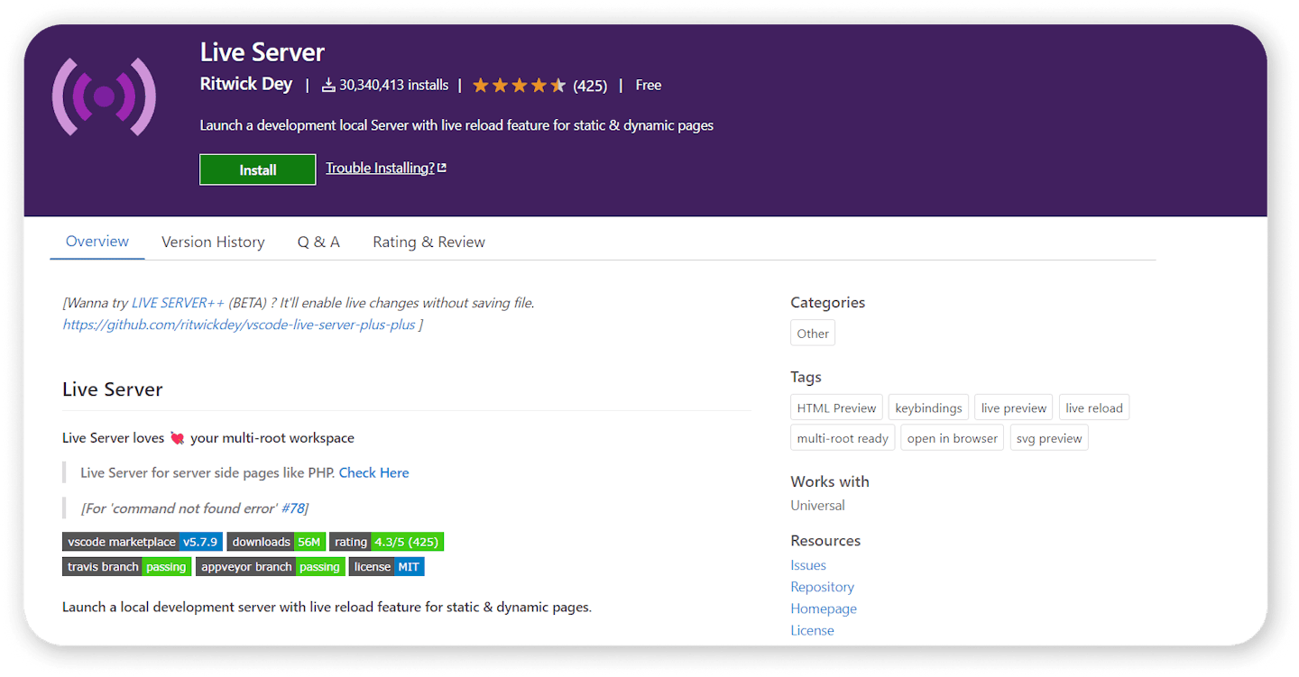The width and height of the screenshot is (1299, 677).
Task: Click the download installs icon
Action: click(x=328, y=86)
